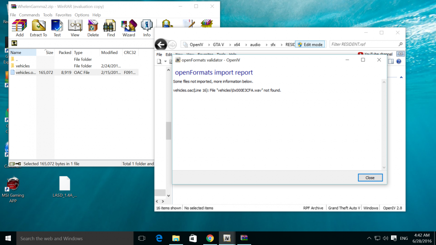Open Microsoft Edge from taskbar
436x245 pixels.
click(x=159, y=238)
